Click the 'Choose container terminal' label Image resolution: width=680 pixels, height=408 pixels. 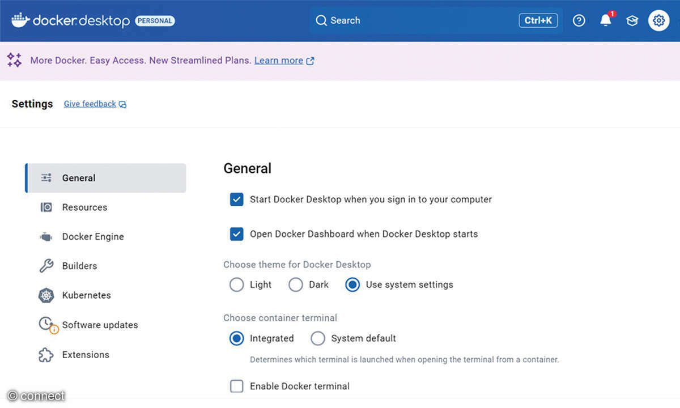[280, 318]
